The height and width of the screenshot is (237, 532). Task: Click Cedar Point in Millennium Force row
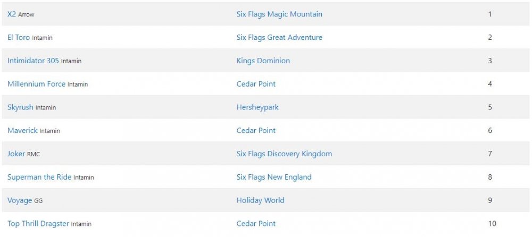256,84
